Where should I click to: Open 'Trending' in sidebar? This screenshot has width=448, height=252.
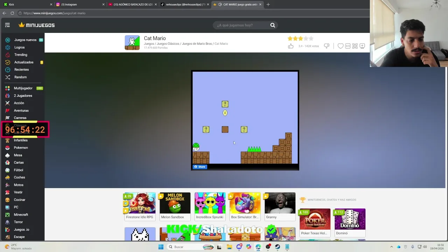[21, 55]
